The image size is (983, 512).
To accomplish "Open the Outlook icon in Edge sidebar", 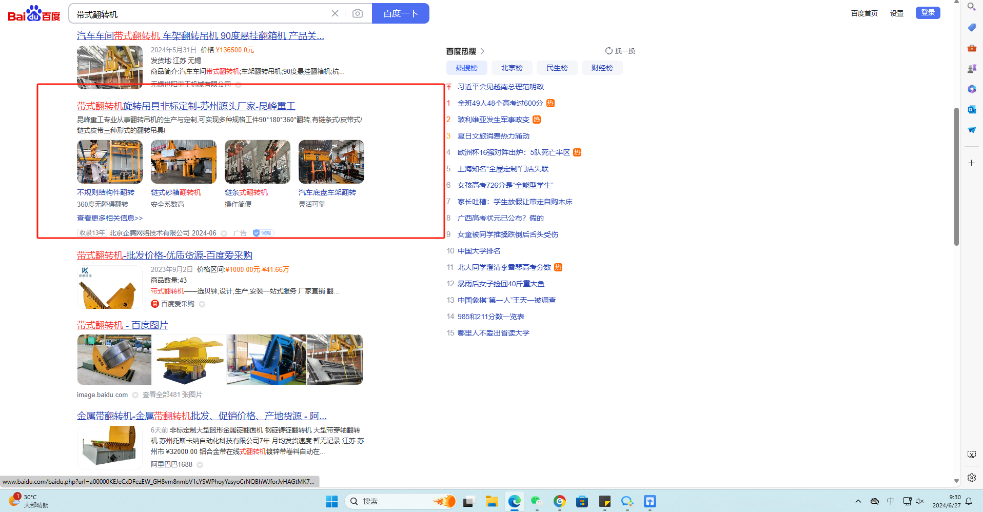I will (972, 110).
